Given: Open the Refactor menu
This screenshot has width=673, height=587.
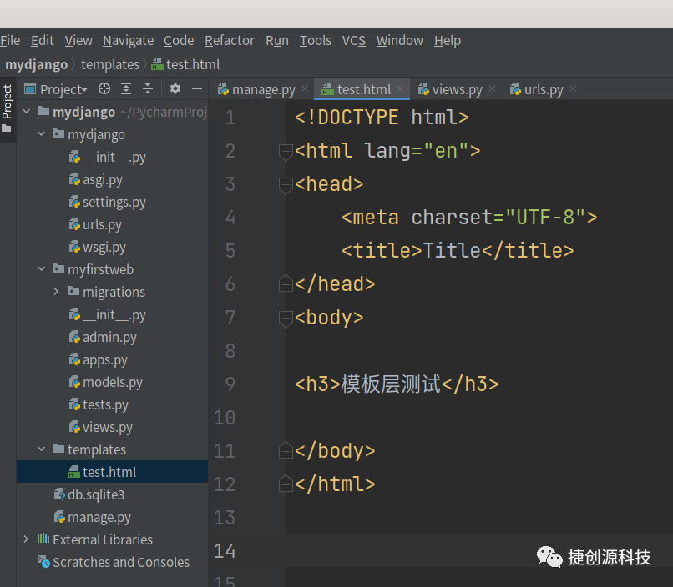Looking at the screenshot, I should tap(230, 40).
